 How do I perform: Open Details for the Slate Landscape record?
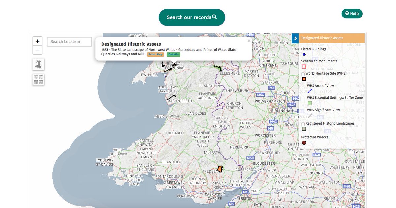173,54
